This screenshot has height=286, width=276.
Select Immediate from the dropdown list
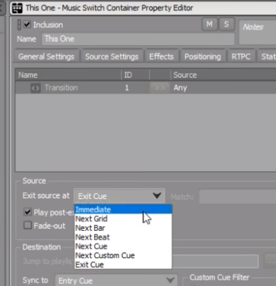pyautogui.click(x=123, y=210)
